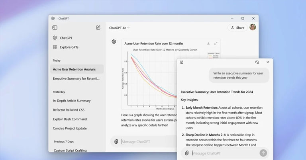
Task: Open Explore GPTs in the sidebar
Action: click(x=69, y=47)
